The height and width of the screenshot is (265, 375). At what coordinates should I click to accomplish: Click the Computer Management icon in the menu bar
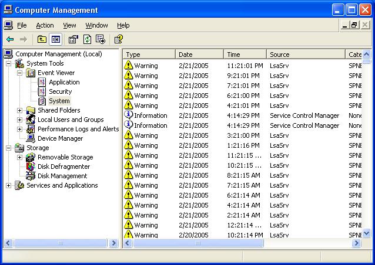tap(8, 25)
